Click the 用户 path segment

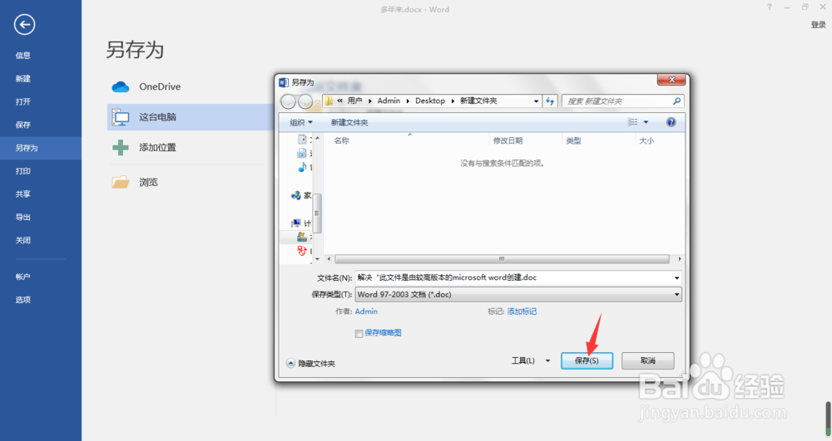[354, 100]
